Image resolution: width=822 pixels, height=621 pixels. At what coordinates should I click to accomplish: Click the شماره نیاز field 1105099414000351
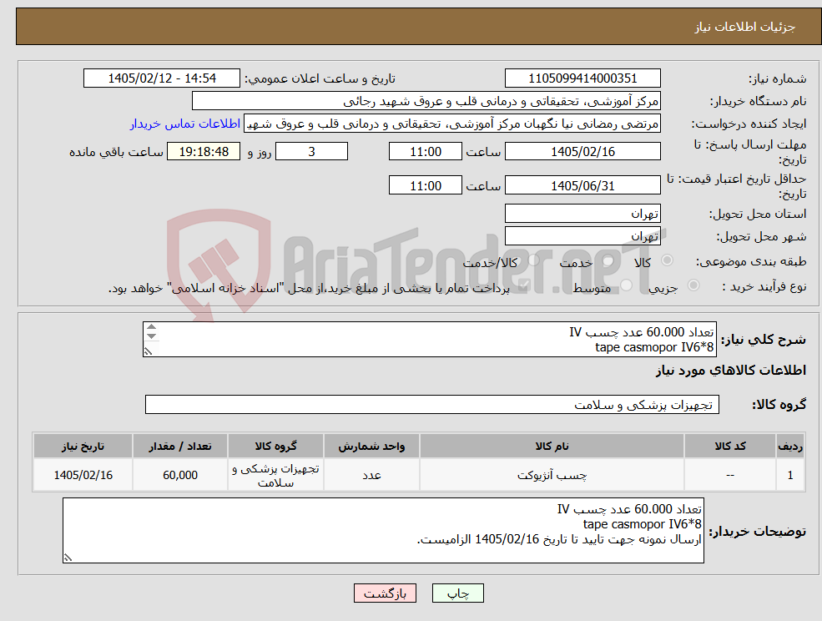582,78
